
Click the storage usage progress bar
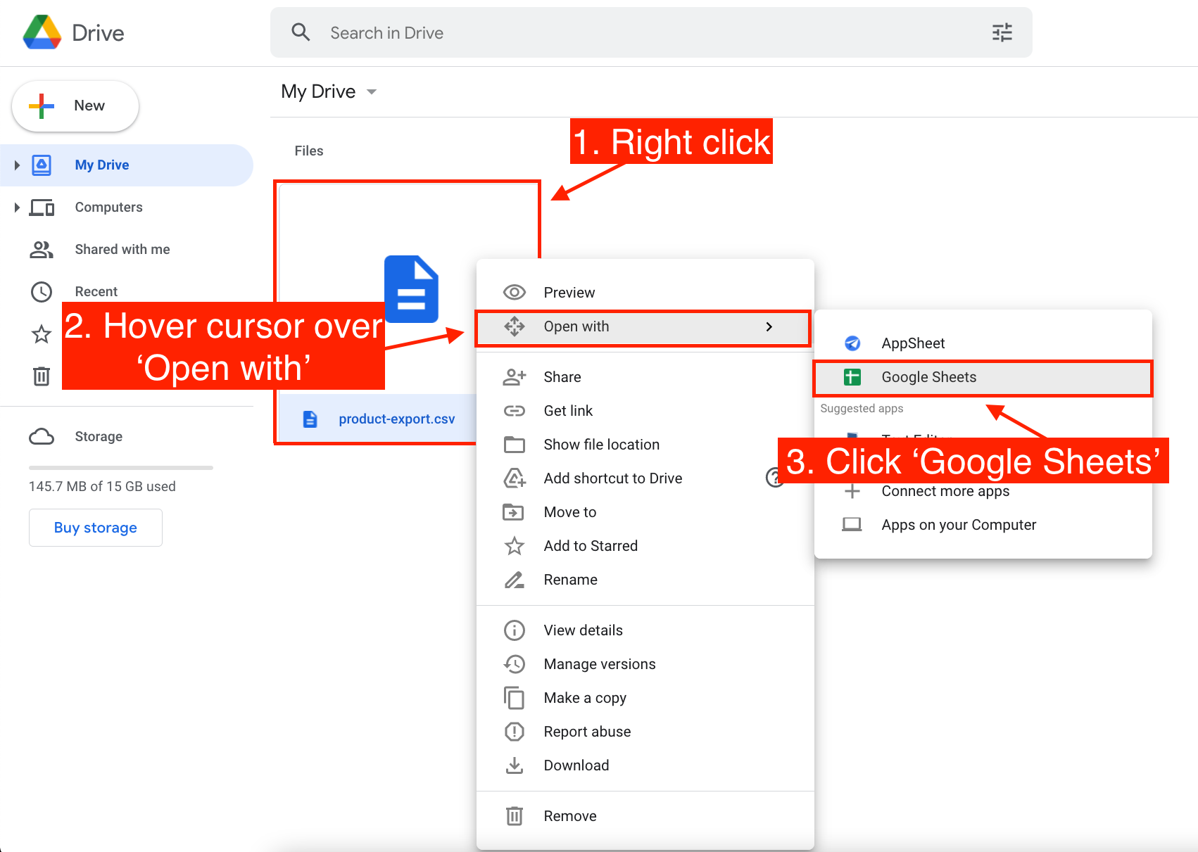coord(121,468)
